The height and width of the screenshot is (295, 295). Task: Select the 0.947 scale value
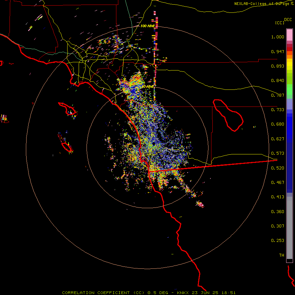pyautogui.click(x=278, y=51)
